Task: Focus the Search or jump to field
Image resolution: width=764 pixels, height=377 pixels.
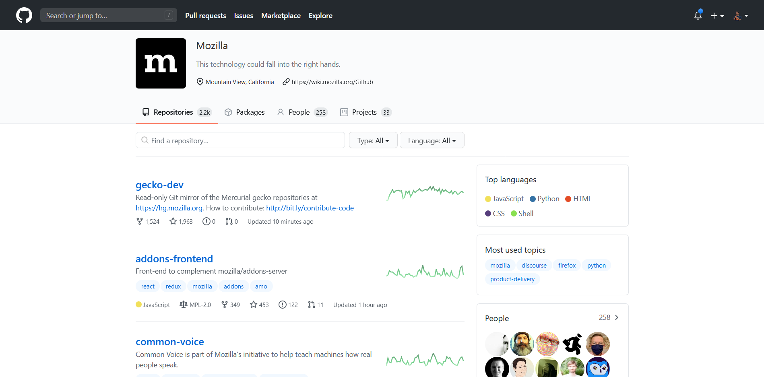Action: pos(109,15)
